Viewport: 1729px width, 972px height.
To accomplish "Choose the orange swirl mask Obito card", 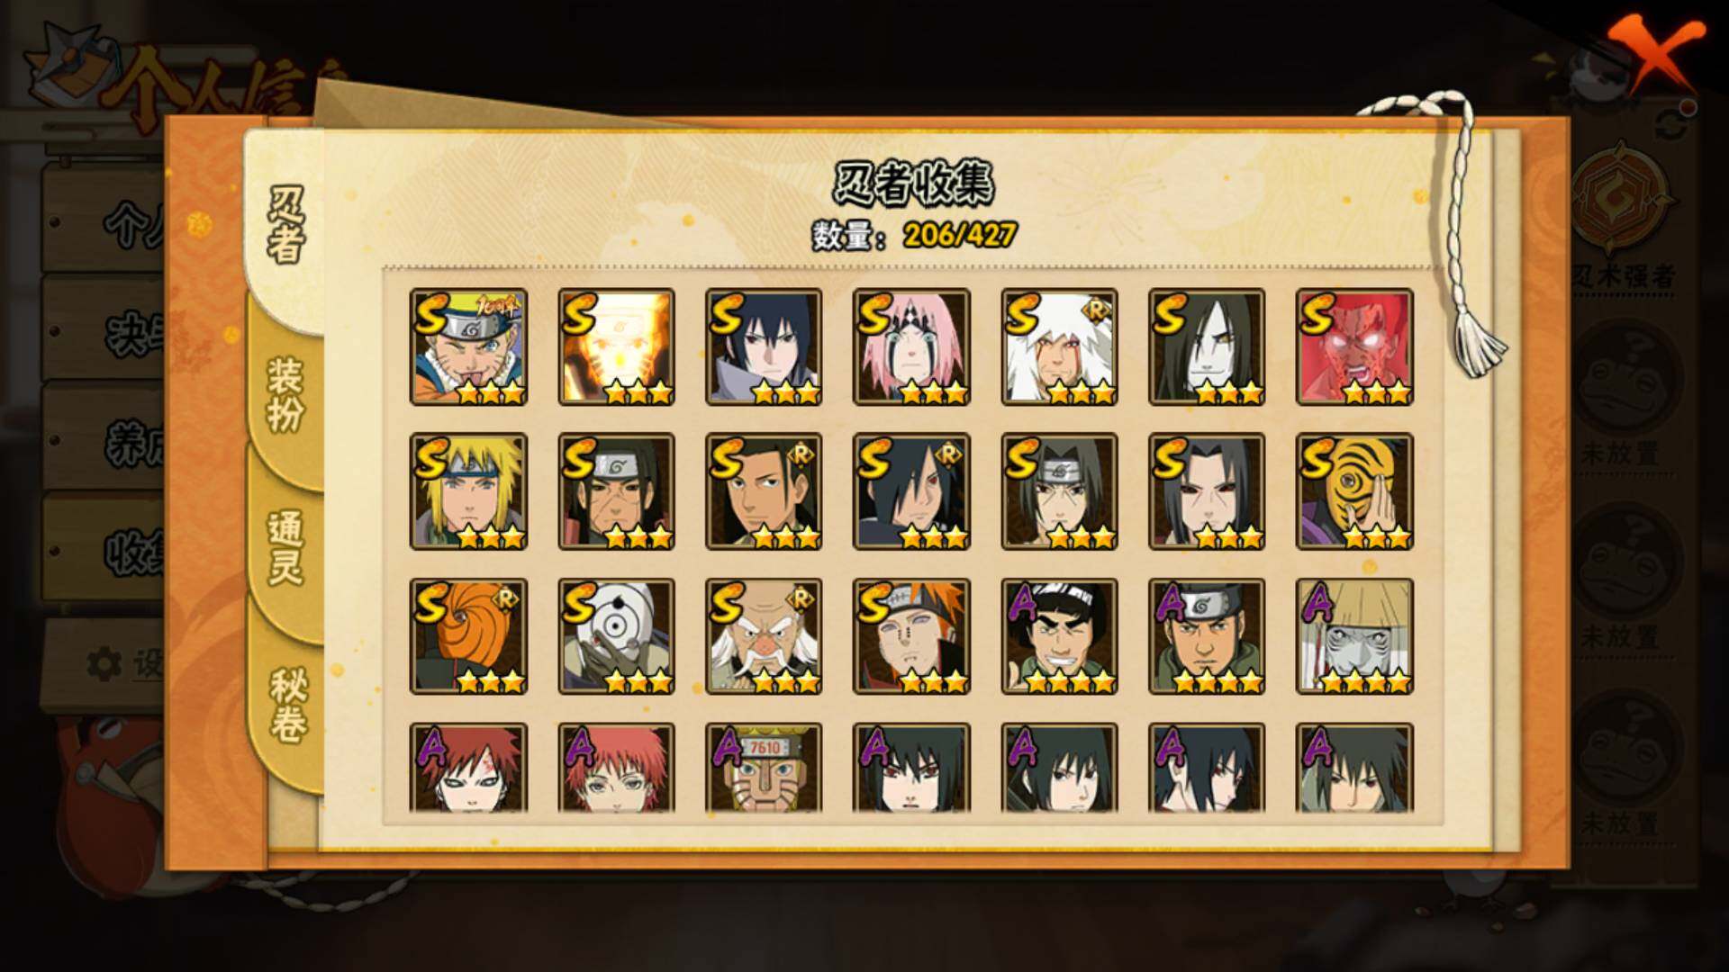I will coord(468,636).
